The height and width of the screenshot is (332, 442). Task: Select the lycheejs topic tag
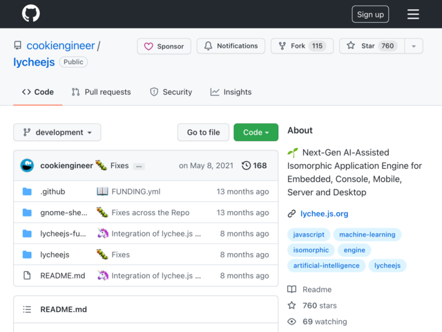(387, 266)
